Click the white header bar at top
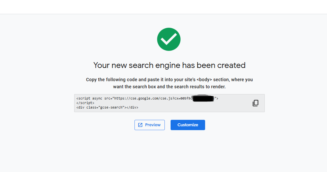 pos(163,7)
